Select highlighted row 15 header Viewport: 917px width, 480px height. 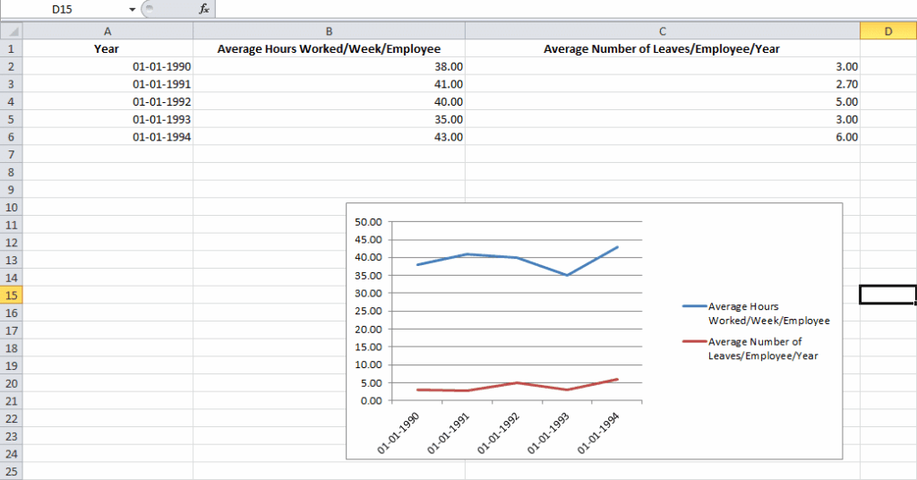(x=11, y=295)
